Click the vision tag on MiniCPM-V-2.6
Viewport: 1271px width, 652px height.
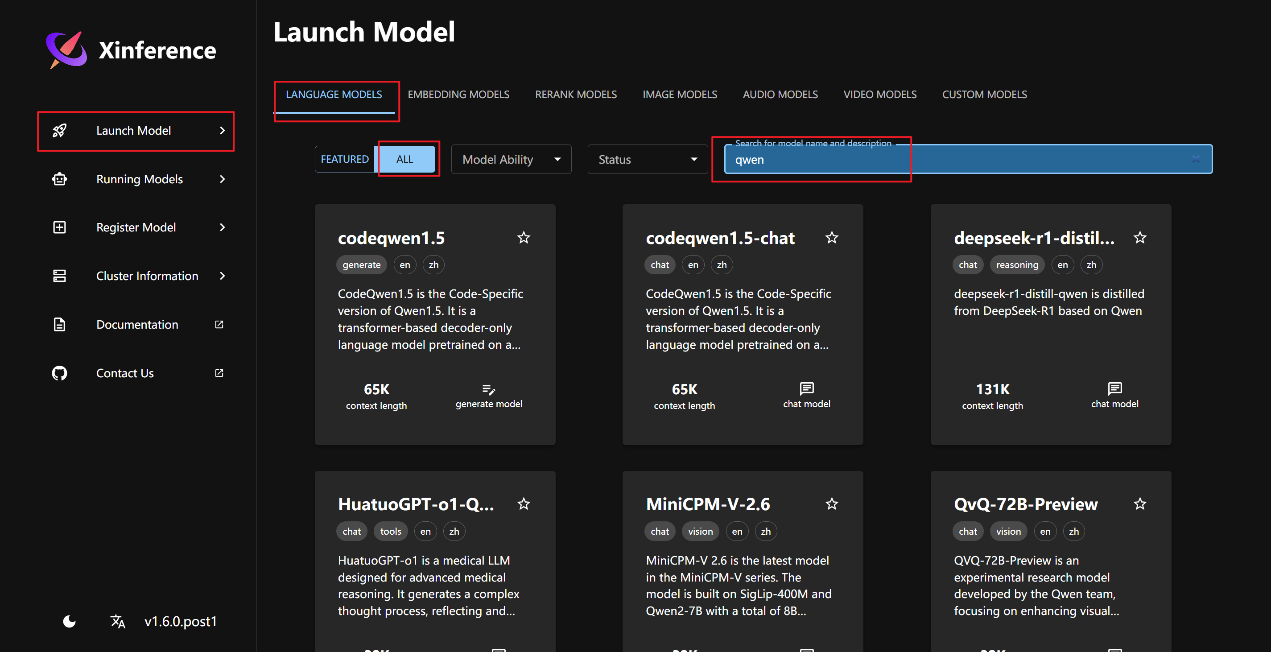(700, 531)
